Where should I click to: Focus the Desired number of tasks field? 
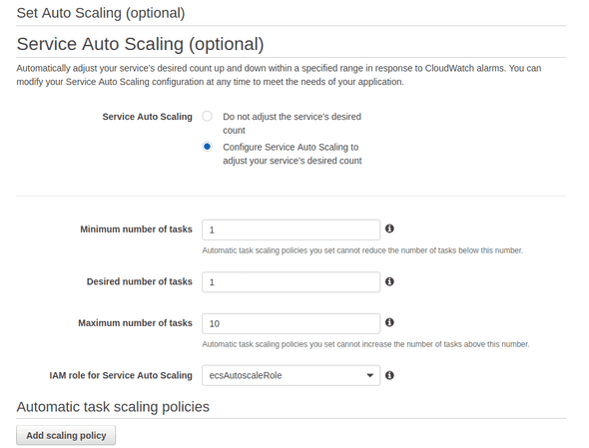pyautogui.click(x=291, y=282)
